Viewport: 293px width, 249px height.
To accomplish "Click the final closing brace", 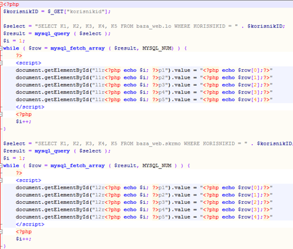I will 4,246.
